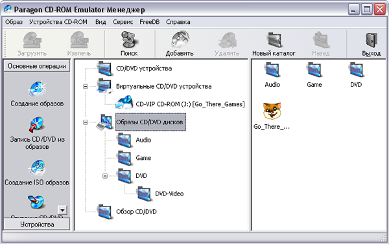Screen dimensions: 389x244
Task: Click the DVD folder icon in right pane
Action: coord(356,70)
